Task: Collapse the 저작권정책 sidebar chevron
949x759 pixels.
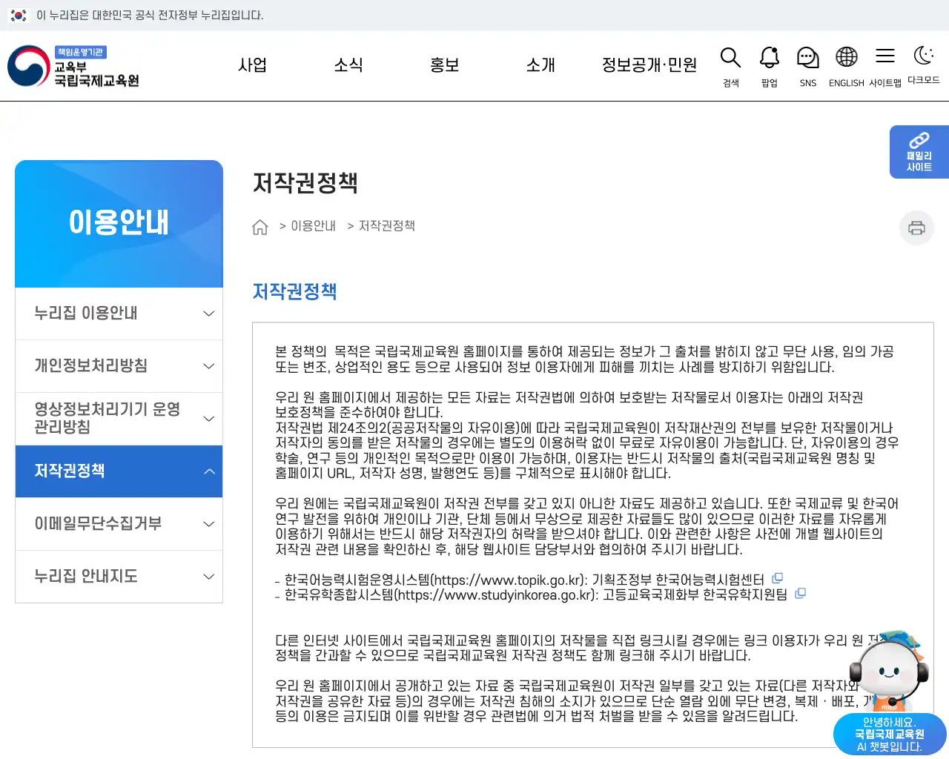Action: click(x=209, y=471)
